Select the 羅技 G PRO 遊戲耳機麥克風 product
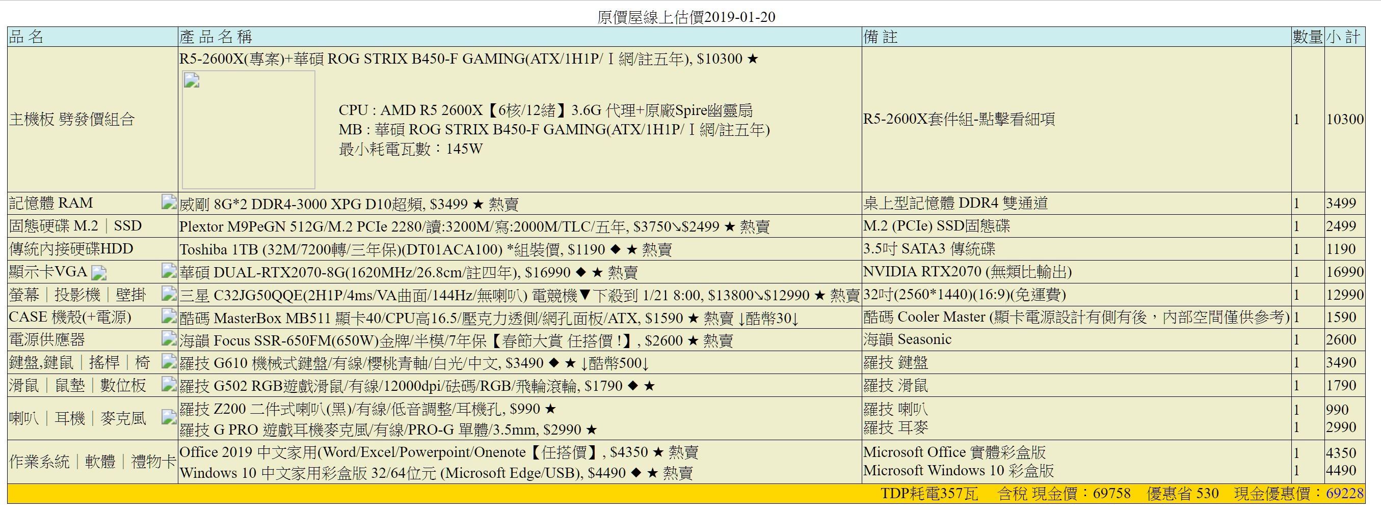This screenshot has height=516, width=1381. [388, 429]
